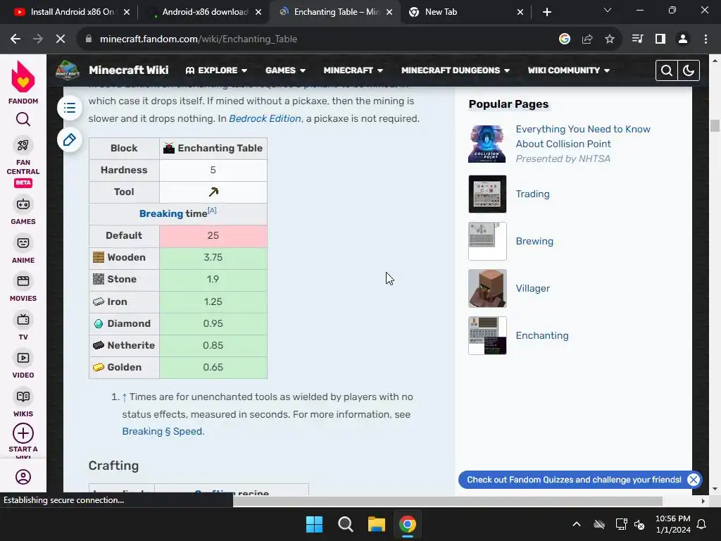Image resolution: width=721 pixels, height=541 pixels.
Task: Open Everything You Need to Know About Collision Point
Action: click(583, 137)
